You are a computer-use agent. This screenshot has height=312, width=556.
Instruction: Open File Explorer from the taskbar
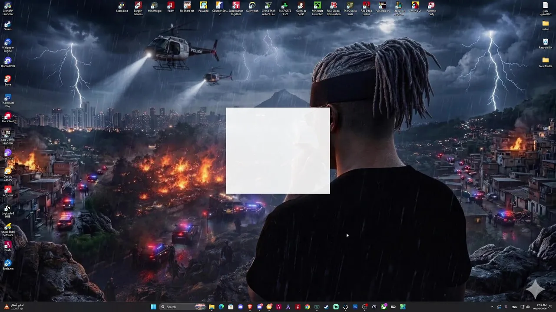[212, 307]
